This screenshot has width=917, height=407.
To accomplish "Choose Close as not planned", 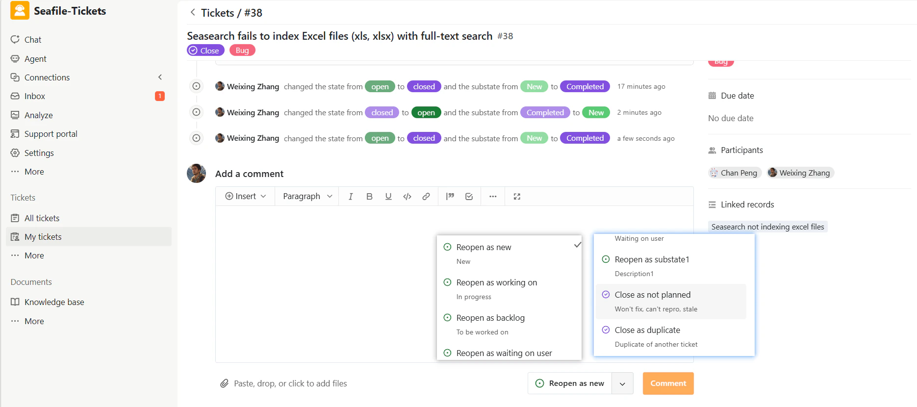I will [671, 301].
